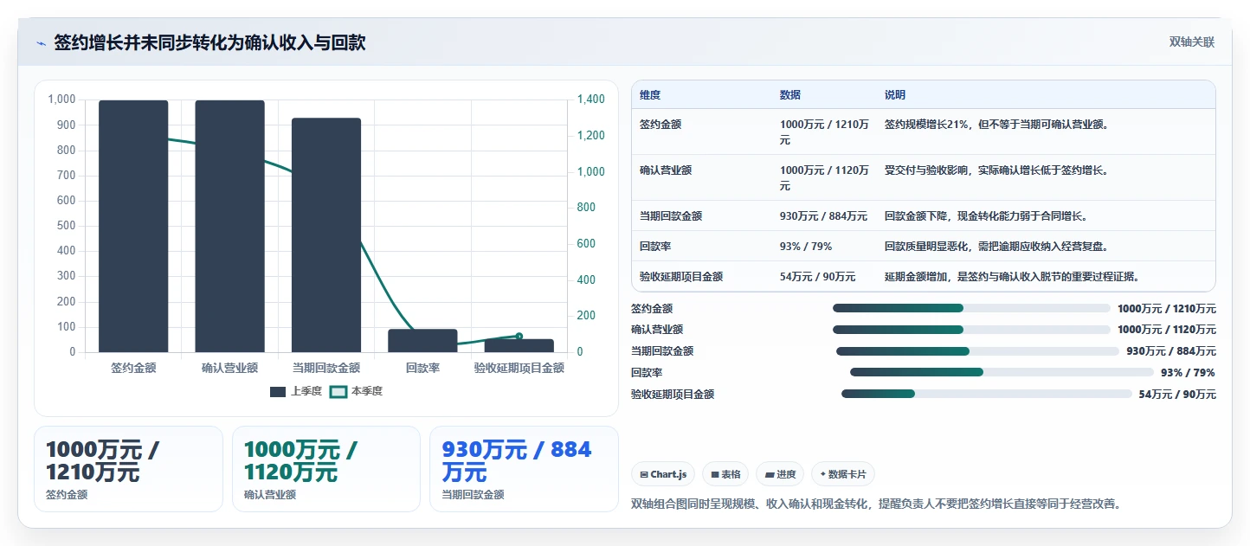Click the 回款率 x-axis label
1250x546 pixels.
click(422, 368)
